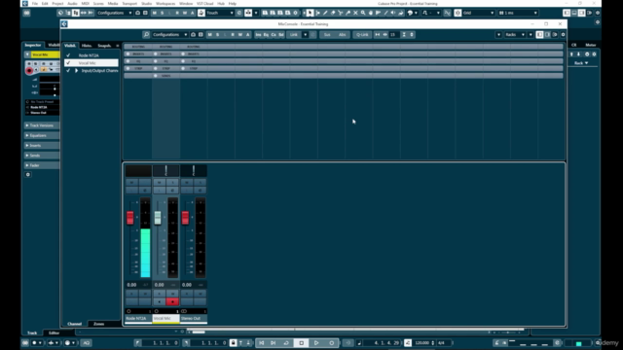This screenshot has height=350, width=623.
Task: Switch to the Zones tab
Action: (x=99, y=324)
